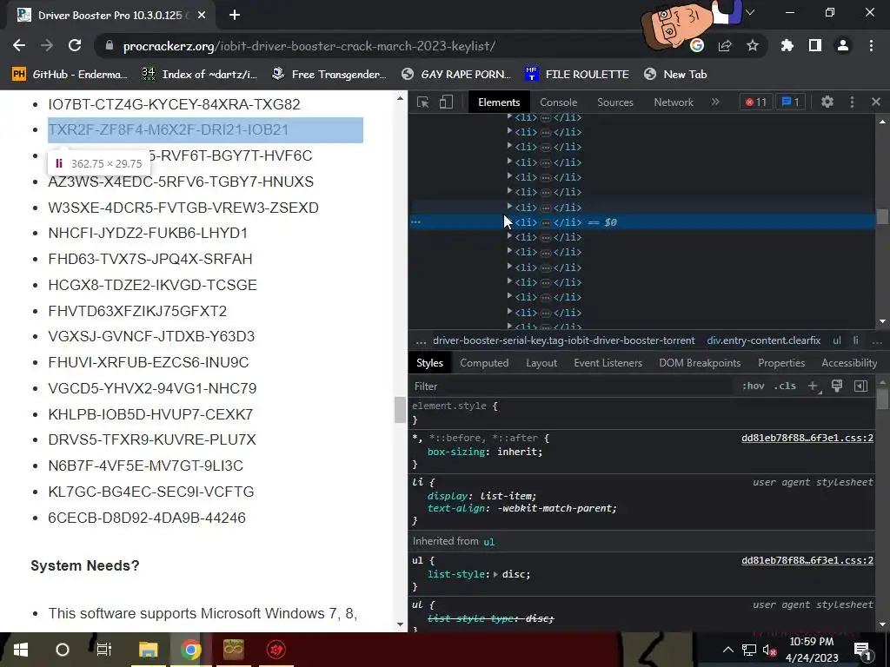This screenshot has width=890, height=667.
Task: Open the Layout tab
Action: 541,363
